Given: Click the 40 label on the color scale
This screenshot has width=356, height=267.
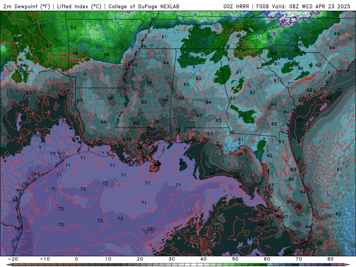Looking at the screenshot, I should [x=203, y=259].
